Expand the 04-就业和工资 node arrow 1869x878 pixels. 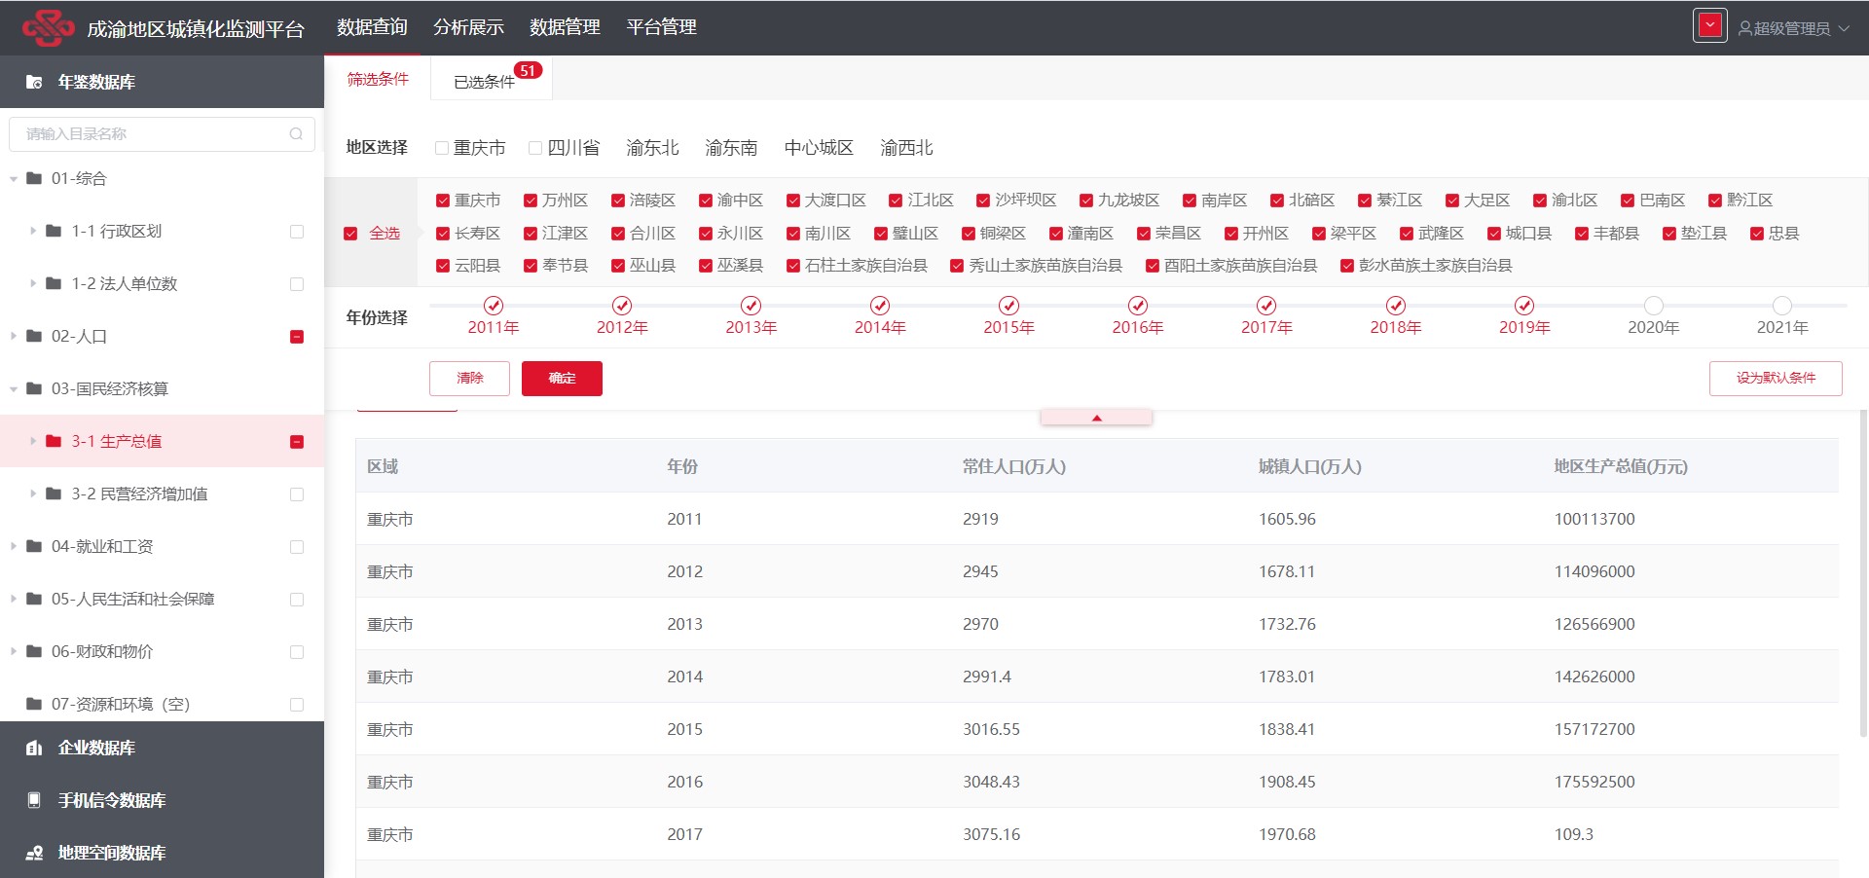click(x=14, y=546)
